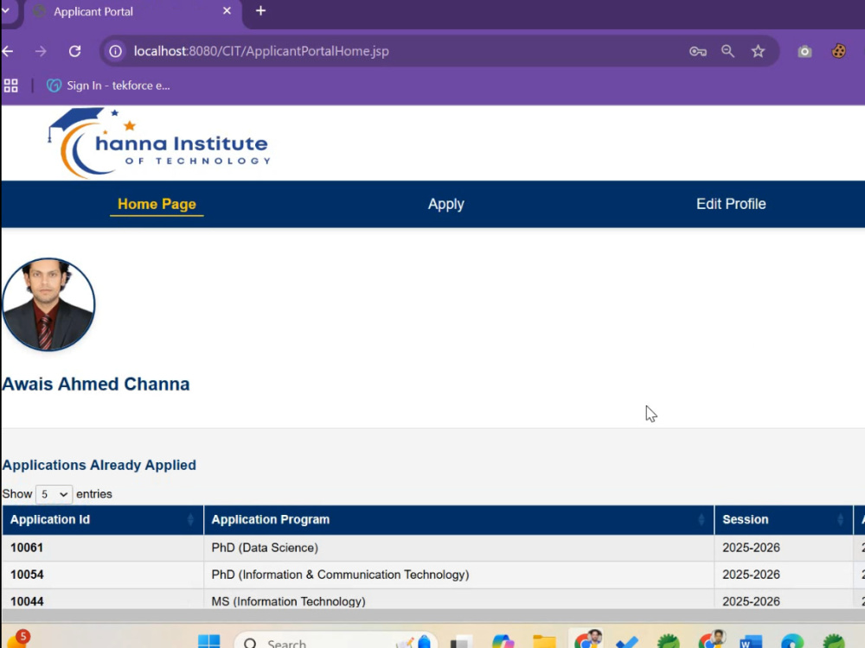865x648 pixels.
Task: Click the applicant profile photo
Action: 48,304
